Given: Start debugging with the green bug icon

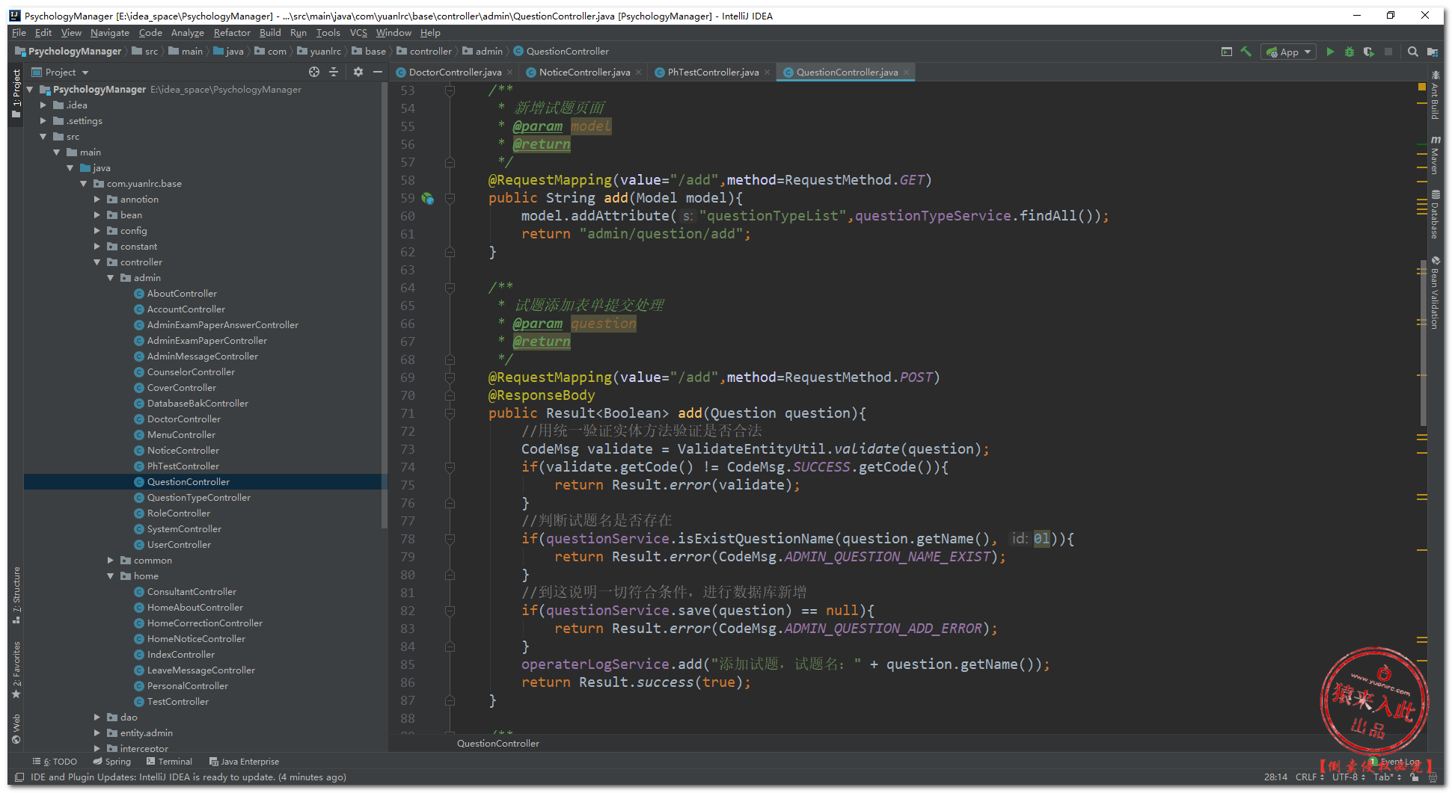Looking at the screenshot, I should tap(1349, 52).
